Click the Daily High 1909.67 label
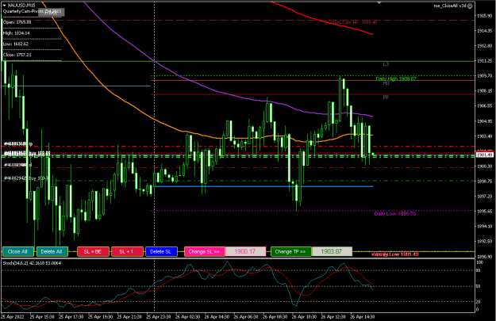This screenshot has height=321, width=496. coord(396,78)
